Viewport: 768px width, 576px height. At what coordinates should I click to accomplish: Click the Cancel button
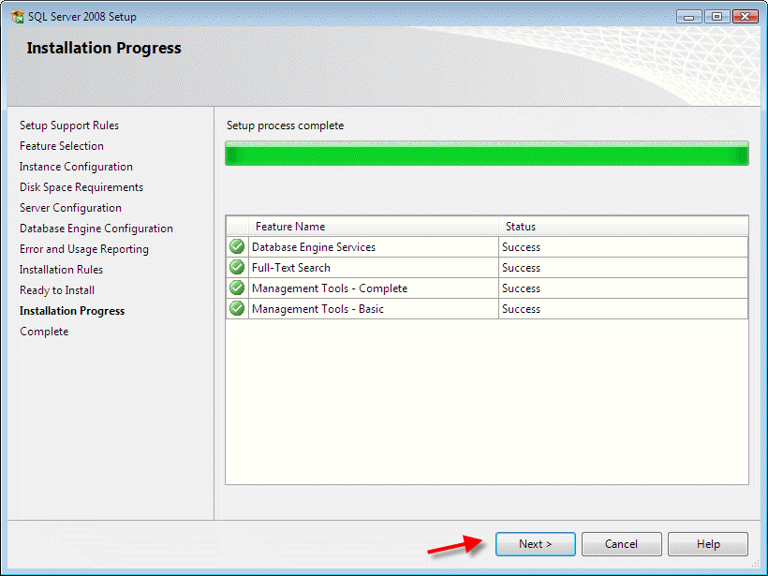coord(622,543)
